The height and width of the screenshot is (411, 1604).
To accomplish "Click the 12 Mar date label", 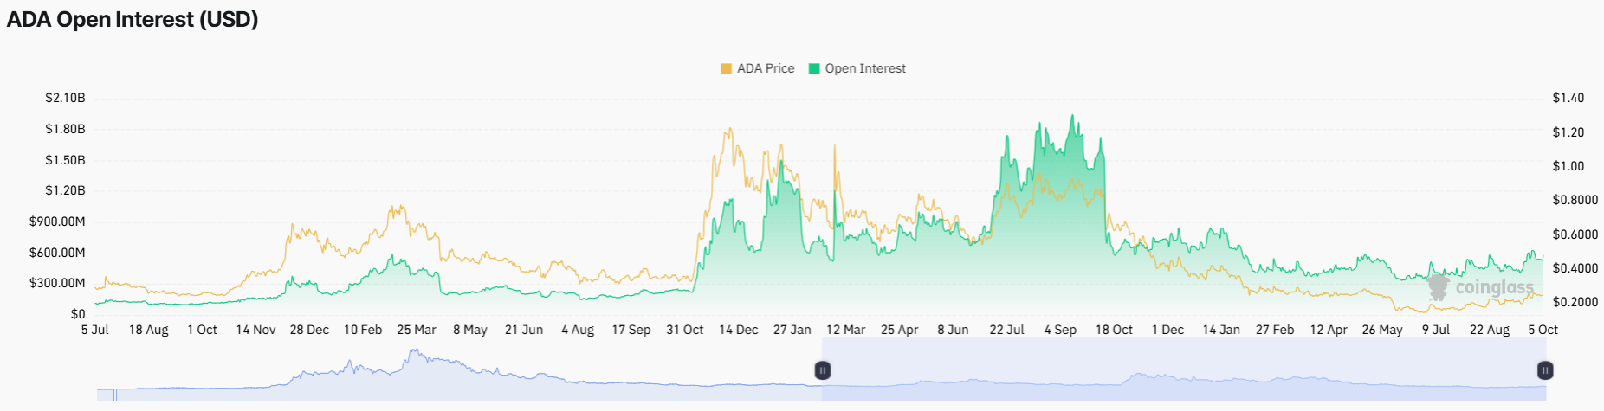I will [x=846, y=330].
